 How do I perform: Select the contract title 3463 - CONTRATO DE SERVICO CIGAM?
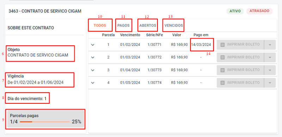click(45, 11)
